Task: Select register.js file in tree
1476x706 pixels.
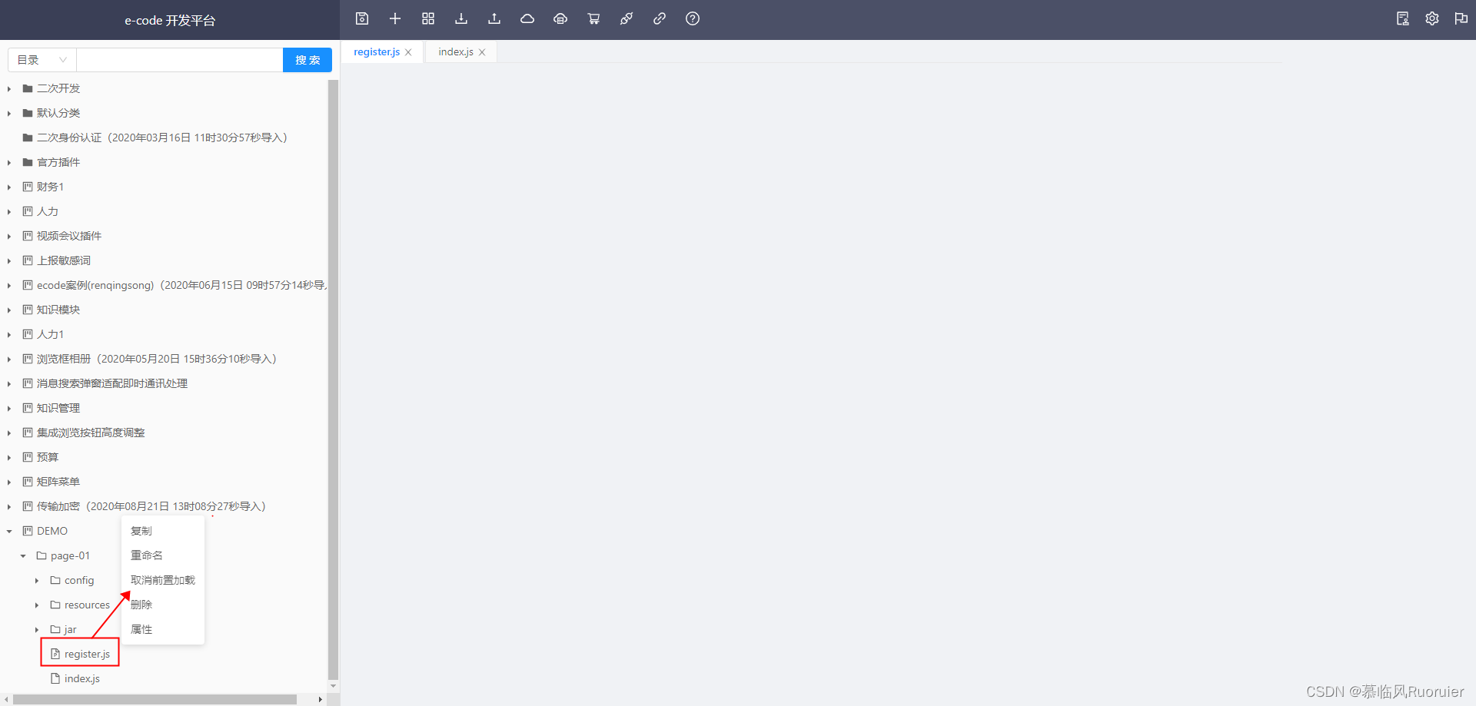Action: [87, 654]
